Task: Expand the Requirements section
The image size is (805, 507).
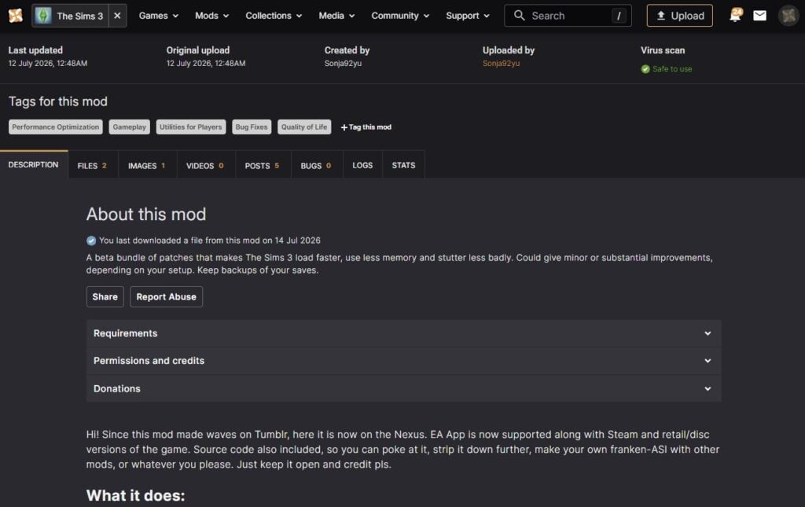Action: coord(403,333)
